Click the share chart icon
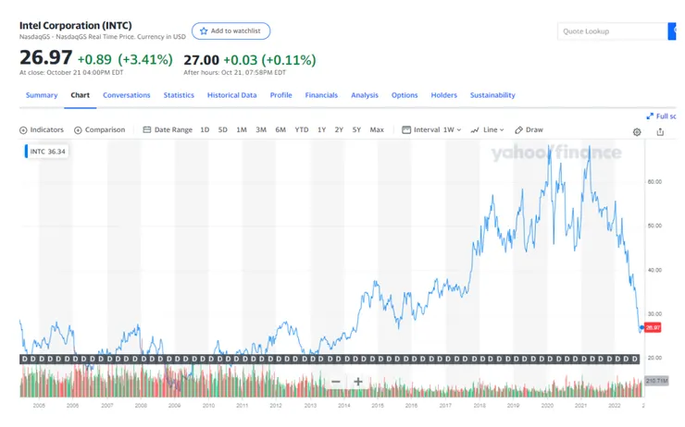The image size is (685, 427). [x=660, y=131]
